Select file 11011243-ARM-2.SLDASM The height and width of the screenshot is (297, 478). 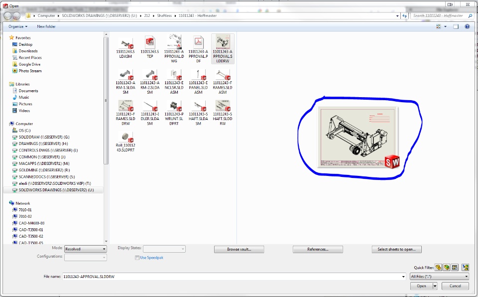(x=150, y=82)
